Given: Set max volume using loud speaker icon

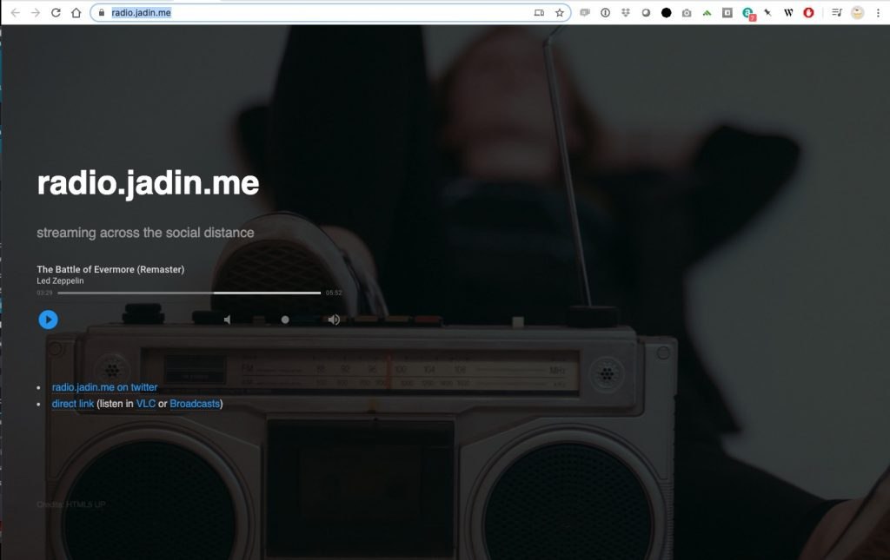Looking at the screenshot, I should coord(334,320).
